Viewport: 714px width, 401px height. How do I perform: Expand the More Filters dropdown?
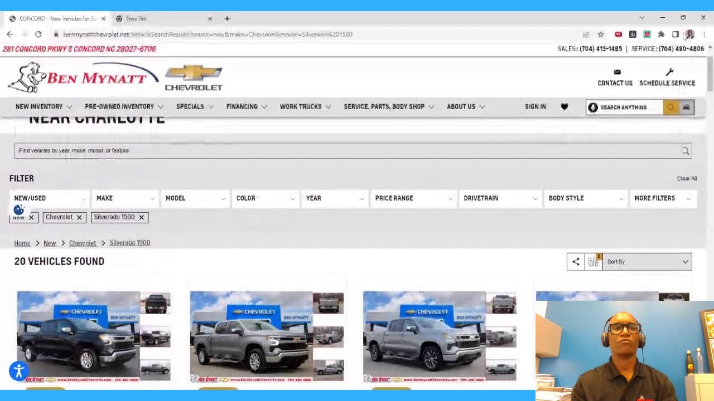(662, 198)
